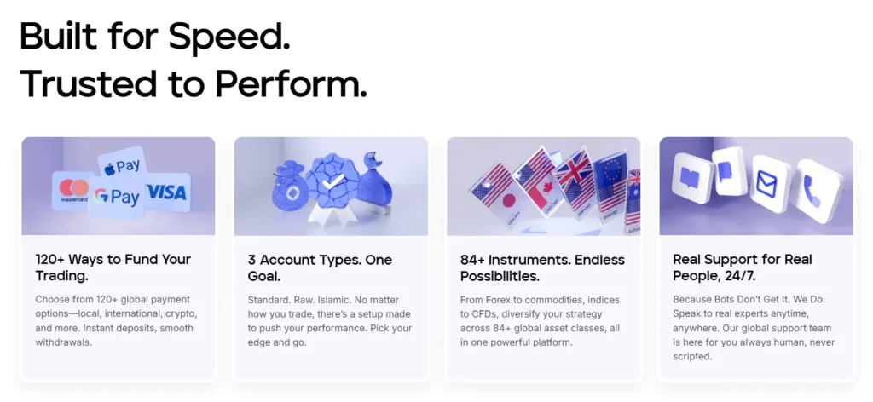Open "84+ Instruments. Endless Possibilities." heading
The height and width of the screenshot is (402, 873).
point(542,267)
